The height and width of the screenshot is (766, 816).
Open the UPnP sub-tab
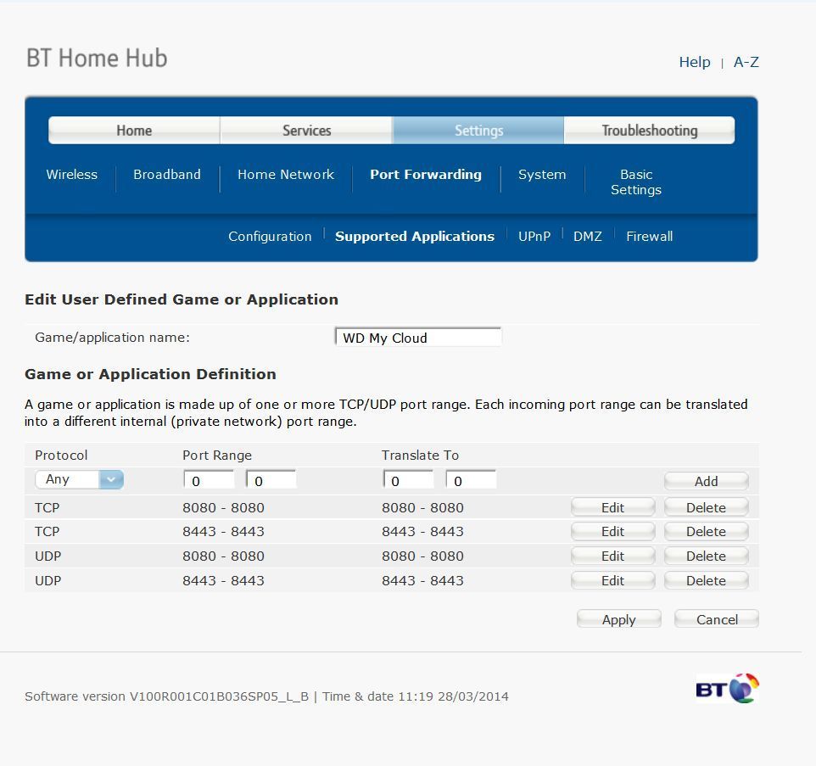(x=534, y=237)
